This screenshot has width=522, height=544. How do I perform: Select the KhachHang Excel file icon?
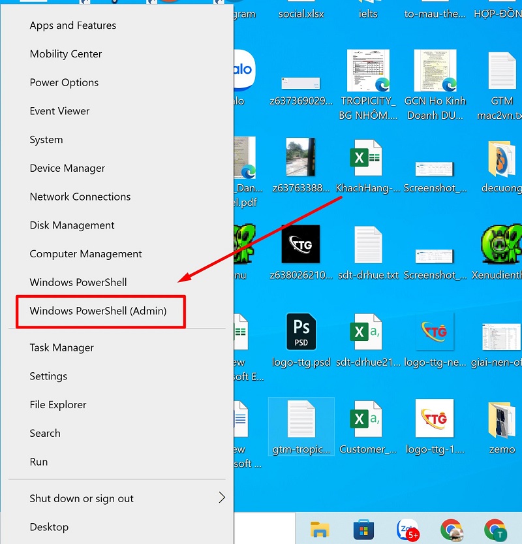368,158
